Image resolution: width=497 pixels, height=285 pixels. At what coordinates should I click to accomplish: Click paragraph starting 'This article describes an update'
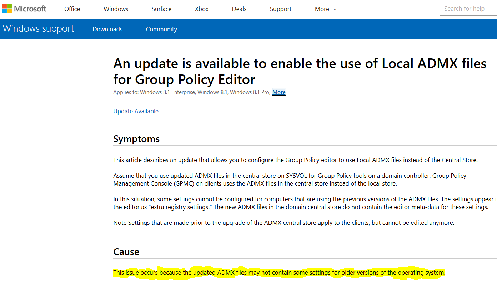(x=295, y=160)
